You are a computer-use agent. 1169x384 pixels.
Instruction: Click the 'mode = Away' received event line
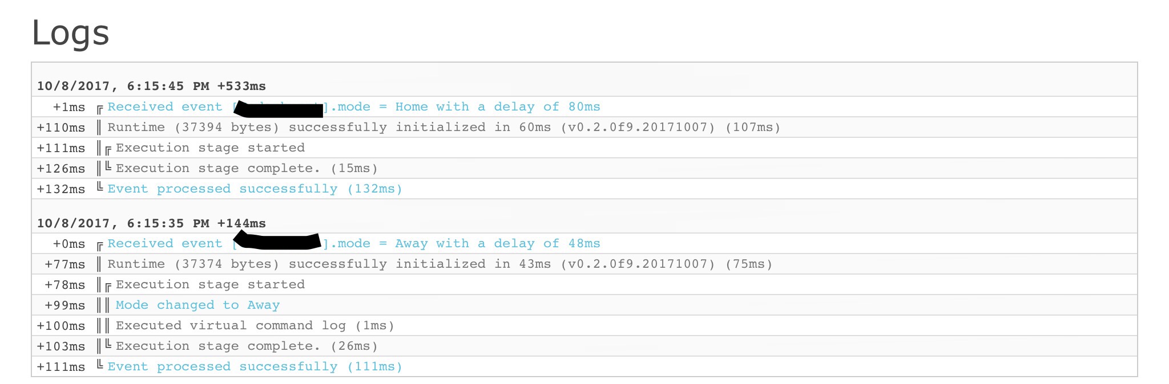tap(354, 243)
